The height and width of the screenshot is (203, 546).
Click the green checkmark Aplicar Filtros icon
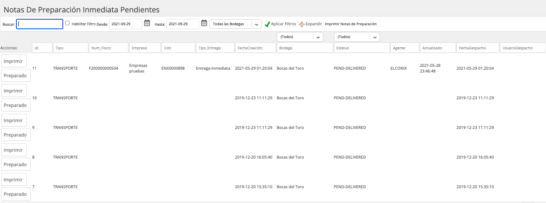click(x=267, y=24)
